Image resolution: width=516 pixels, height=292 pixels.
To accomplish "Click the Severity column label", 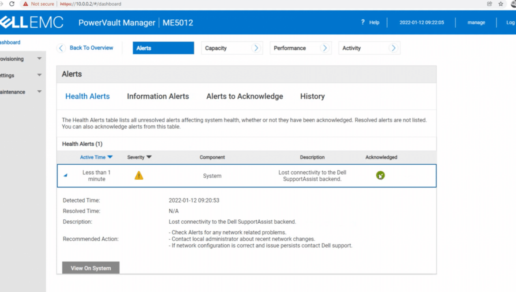I will (x=136, y=157).
